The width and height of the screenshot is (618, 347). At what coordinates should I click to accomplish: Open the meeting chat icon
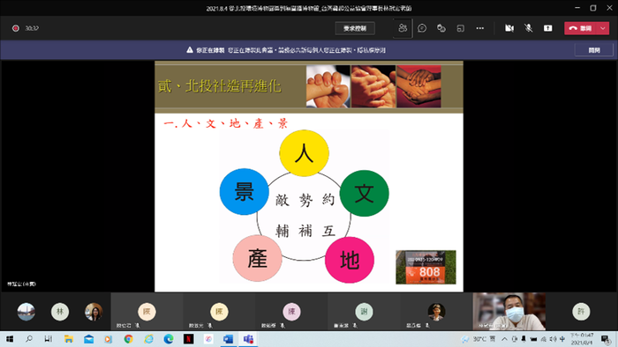click(x=422, y=28)
